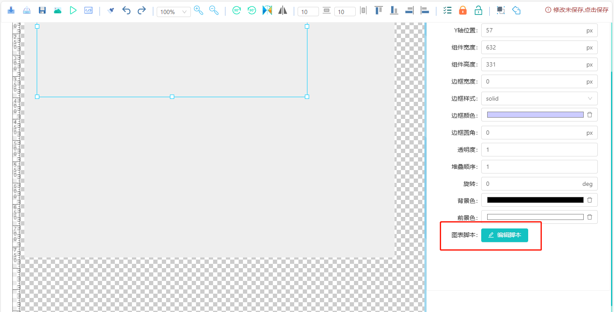The height and width of the screenshot is (312, 614).
Task: Align selected components to bottom
Action: click(394, 10)
